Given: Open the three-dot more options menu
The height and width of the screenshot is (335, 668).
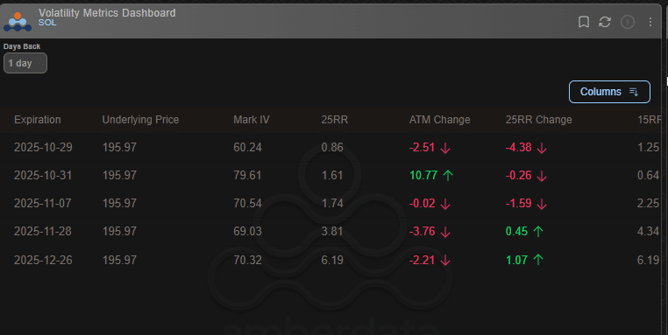Looking at the screenshot, I should 650,22.
